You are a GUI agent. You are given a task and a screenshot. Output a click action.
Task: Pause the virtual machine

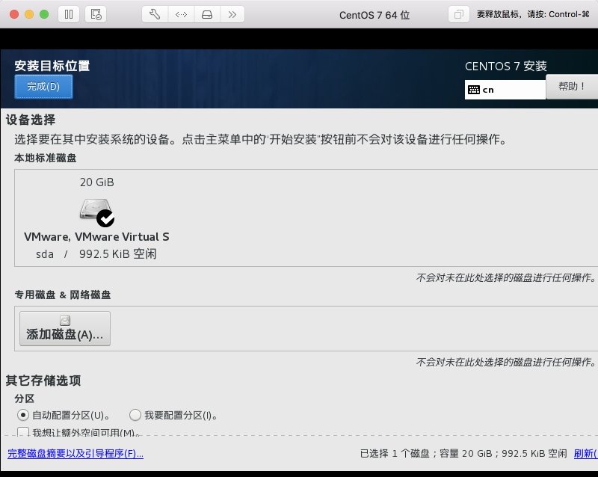69,14
